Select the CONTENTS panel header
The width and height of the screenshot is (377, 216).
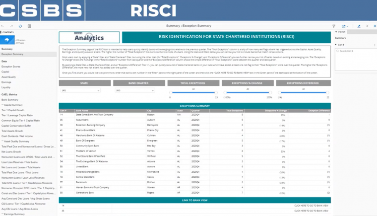7,32
